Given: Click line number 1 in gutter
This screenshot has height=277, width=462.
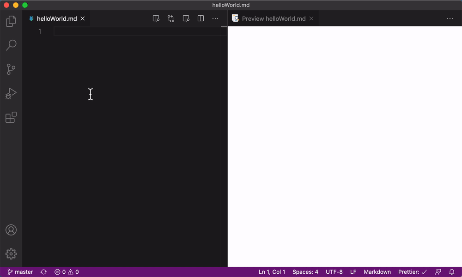Looking at the screenshot, I should (40, 31).
